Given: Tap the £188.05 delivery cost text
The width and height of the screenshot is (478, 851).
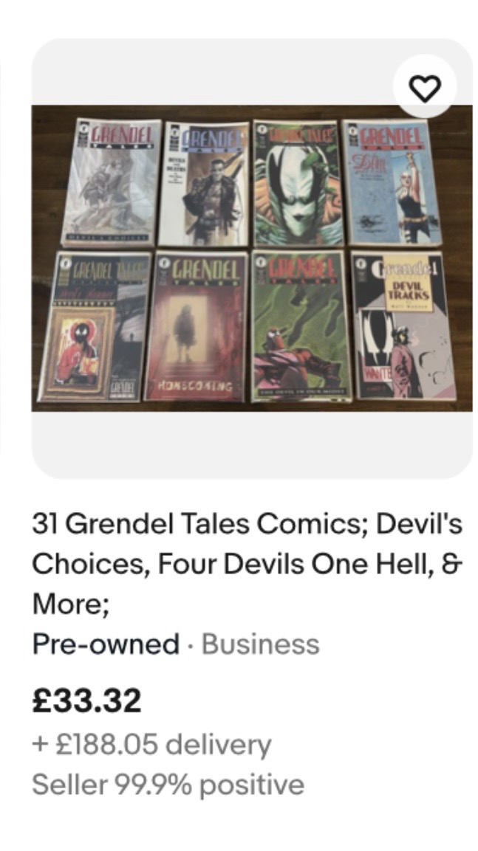Looking at the screenshot, I should [x=151, y=744].
